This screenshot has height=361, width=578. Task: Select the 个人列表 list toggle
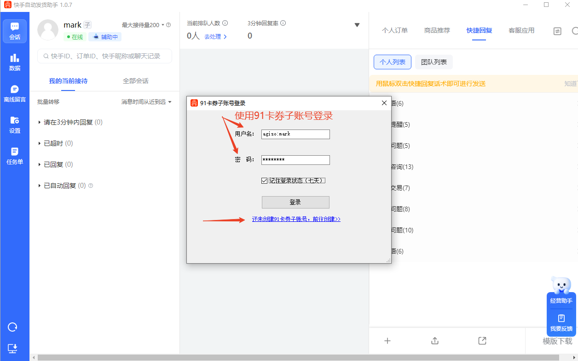pyautogui.click(x=393, y=62)
